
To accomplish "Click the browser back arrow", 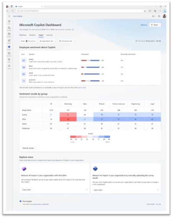I will coord(8,11).
